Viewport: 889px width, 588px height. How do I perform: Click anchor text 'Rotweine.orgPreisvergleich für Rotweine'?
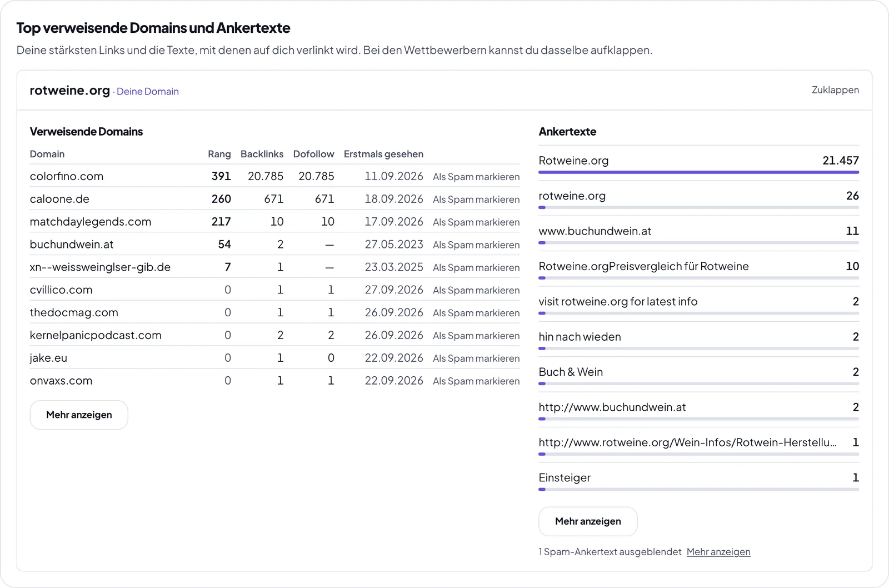(644, 266)
